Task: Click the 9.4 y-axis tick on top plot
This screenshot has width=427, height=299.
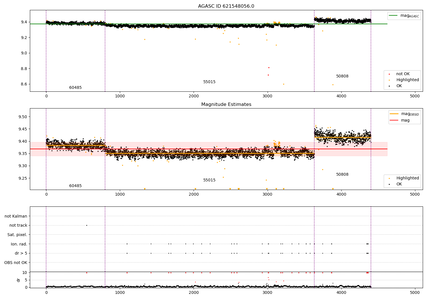Action: [24, 22]
